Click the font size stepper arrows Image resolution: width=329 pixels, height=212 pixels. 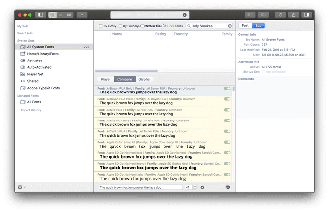[x=195, y=187]
